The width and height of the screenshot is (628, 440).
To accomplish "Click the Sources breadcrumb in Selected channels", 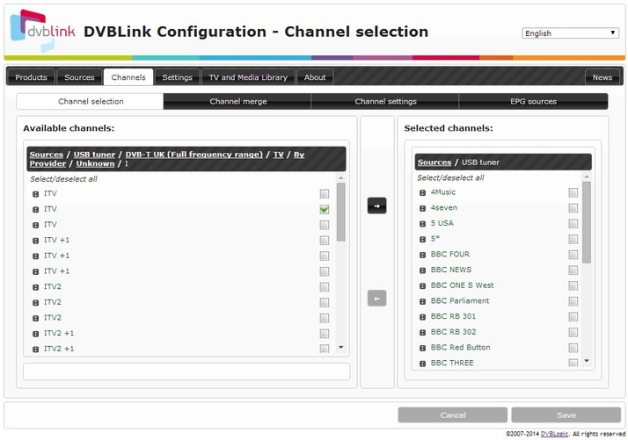I will [x=434, y=162].
